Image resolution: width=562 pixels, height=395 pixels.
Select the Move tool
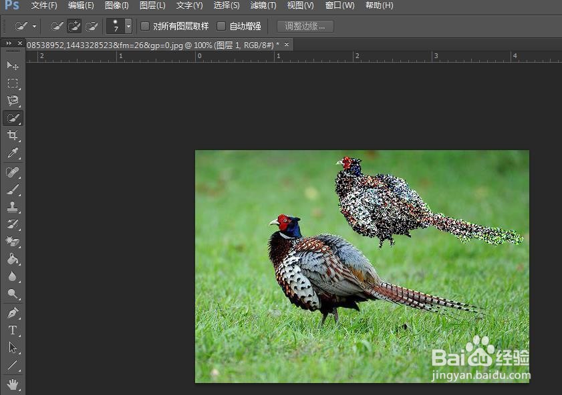click(13, 66)
